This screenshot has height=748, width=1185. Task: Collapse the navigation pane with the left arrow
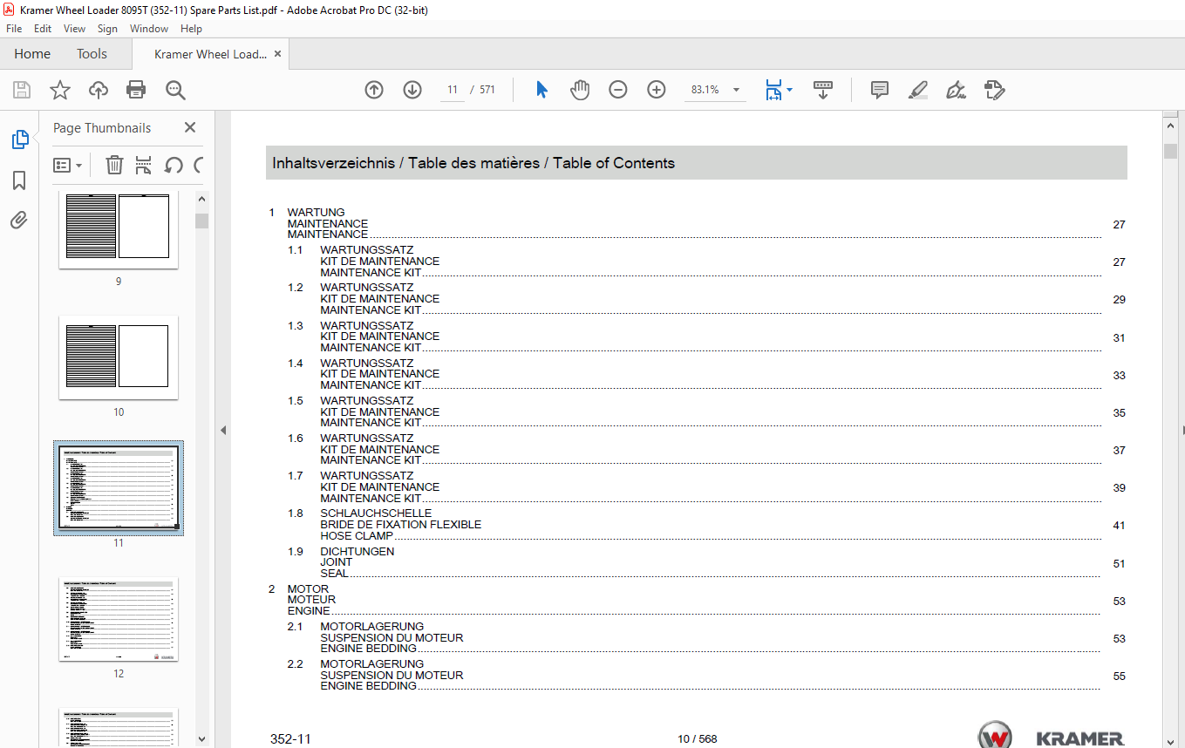pos(222,430)
